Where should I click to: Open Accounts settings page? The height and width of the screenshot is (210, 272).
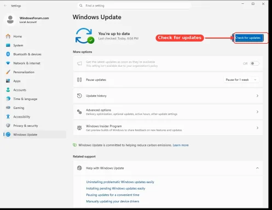34,90
